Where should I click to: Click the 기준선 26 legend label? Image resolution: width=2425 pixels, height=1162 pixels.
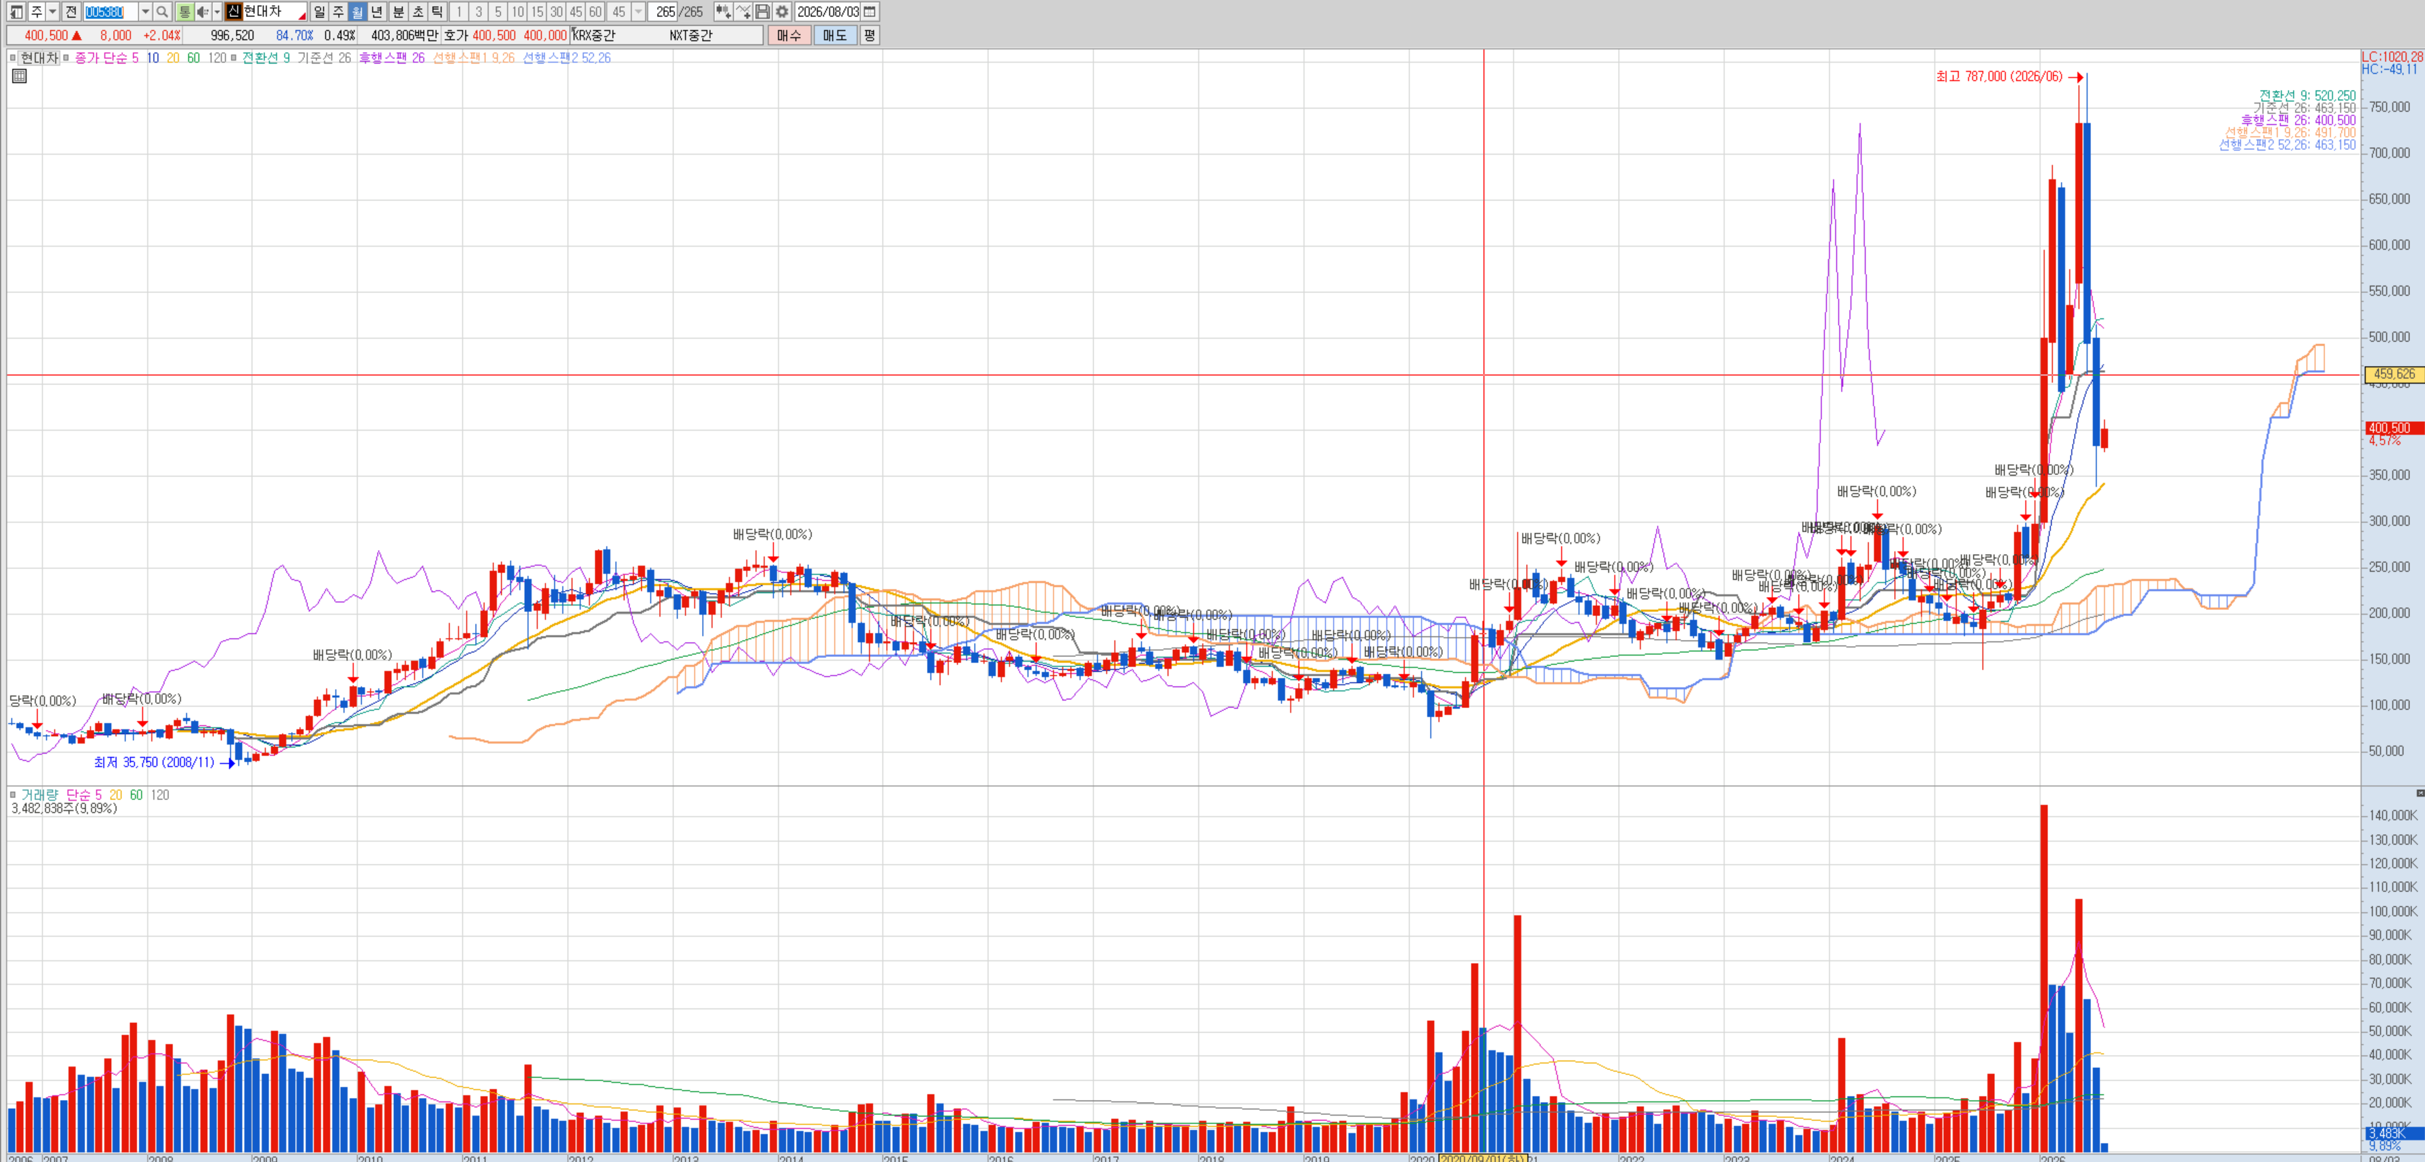click(x=324, y=57)
